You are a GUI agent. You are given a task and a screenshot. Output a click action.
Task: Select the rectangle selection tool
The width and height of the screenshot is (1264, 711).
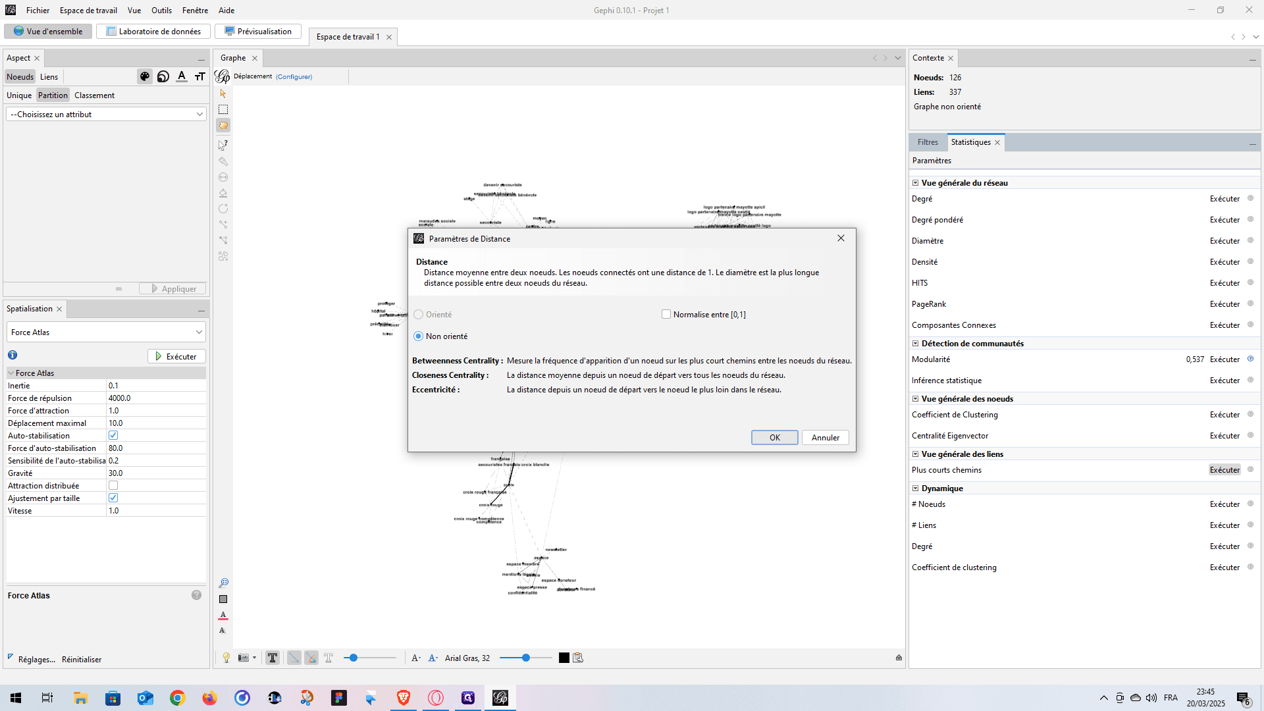coord(223,109)
